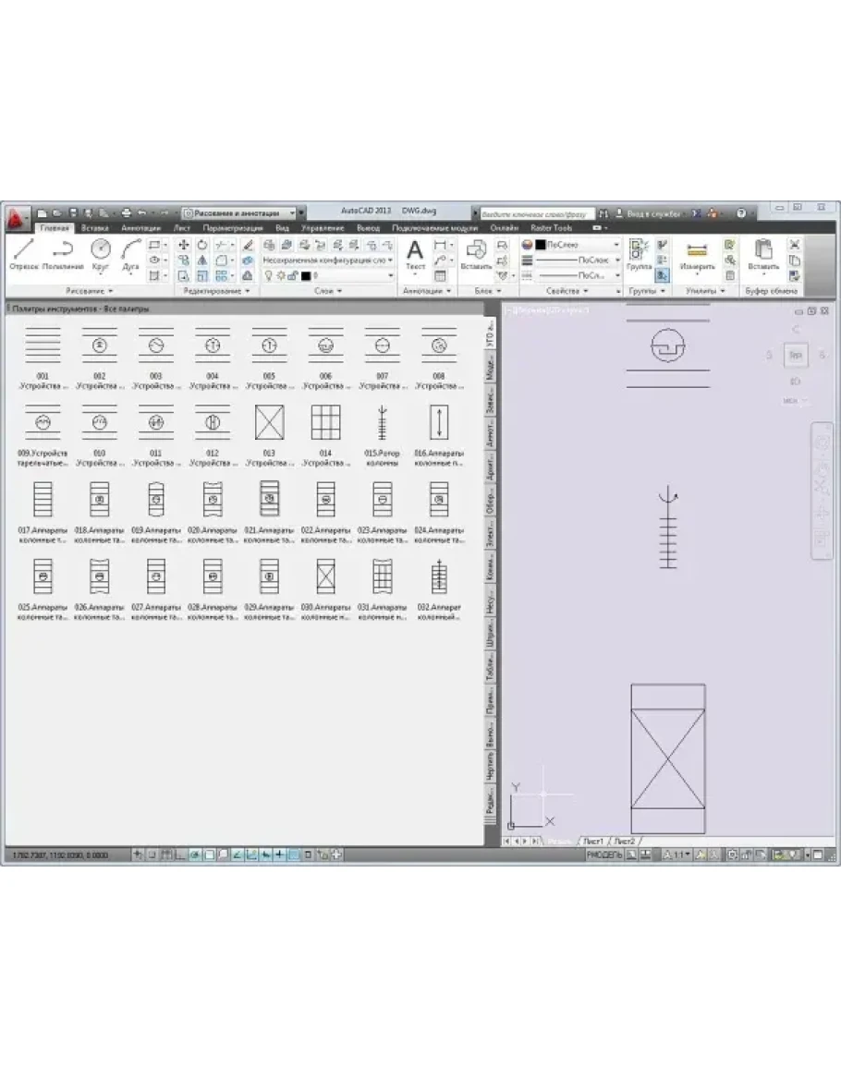
Task: Select the 013 crossed-box palette block
Action: 269,424
